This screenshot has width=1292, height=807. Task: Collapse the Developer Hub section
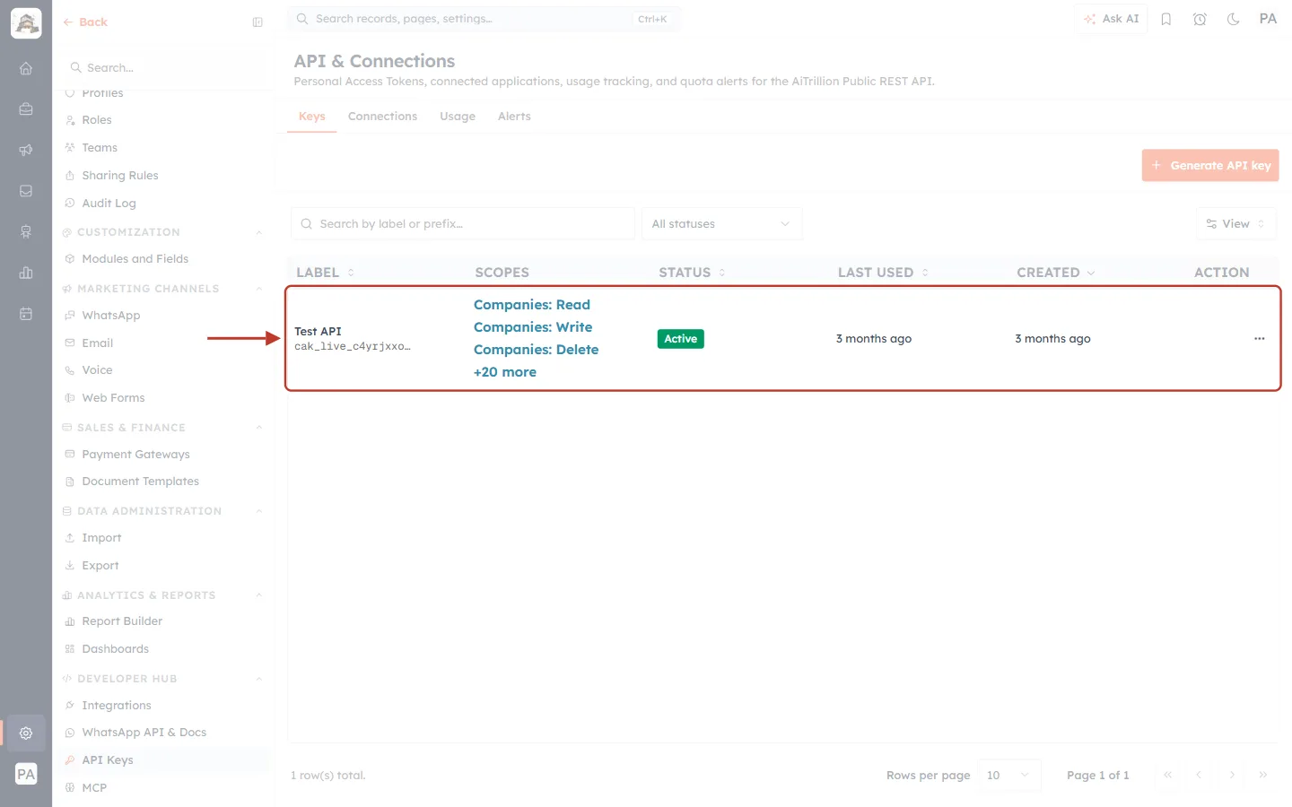click(x=258, y=679)
